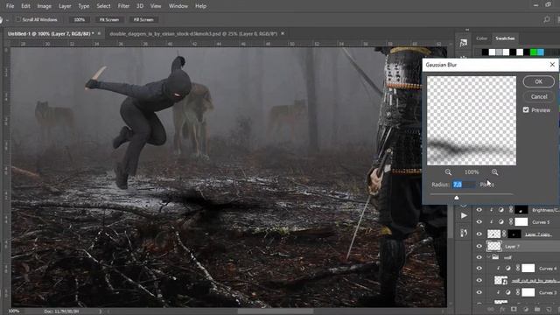The height and width of the screenshot is (315, 560).
Task: Switch to the double_daggers document tab
Action: coord(193,33)
